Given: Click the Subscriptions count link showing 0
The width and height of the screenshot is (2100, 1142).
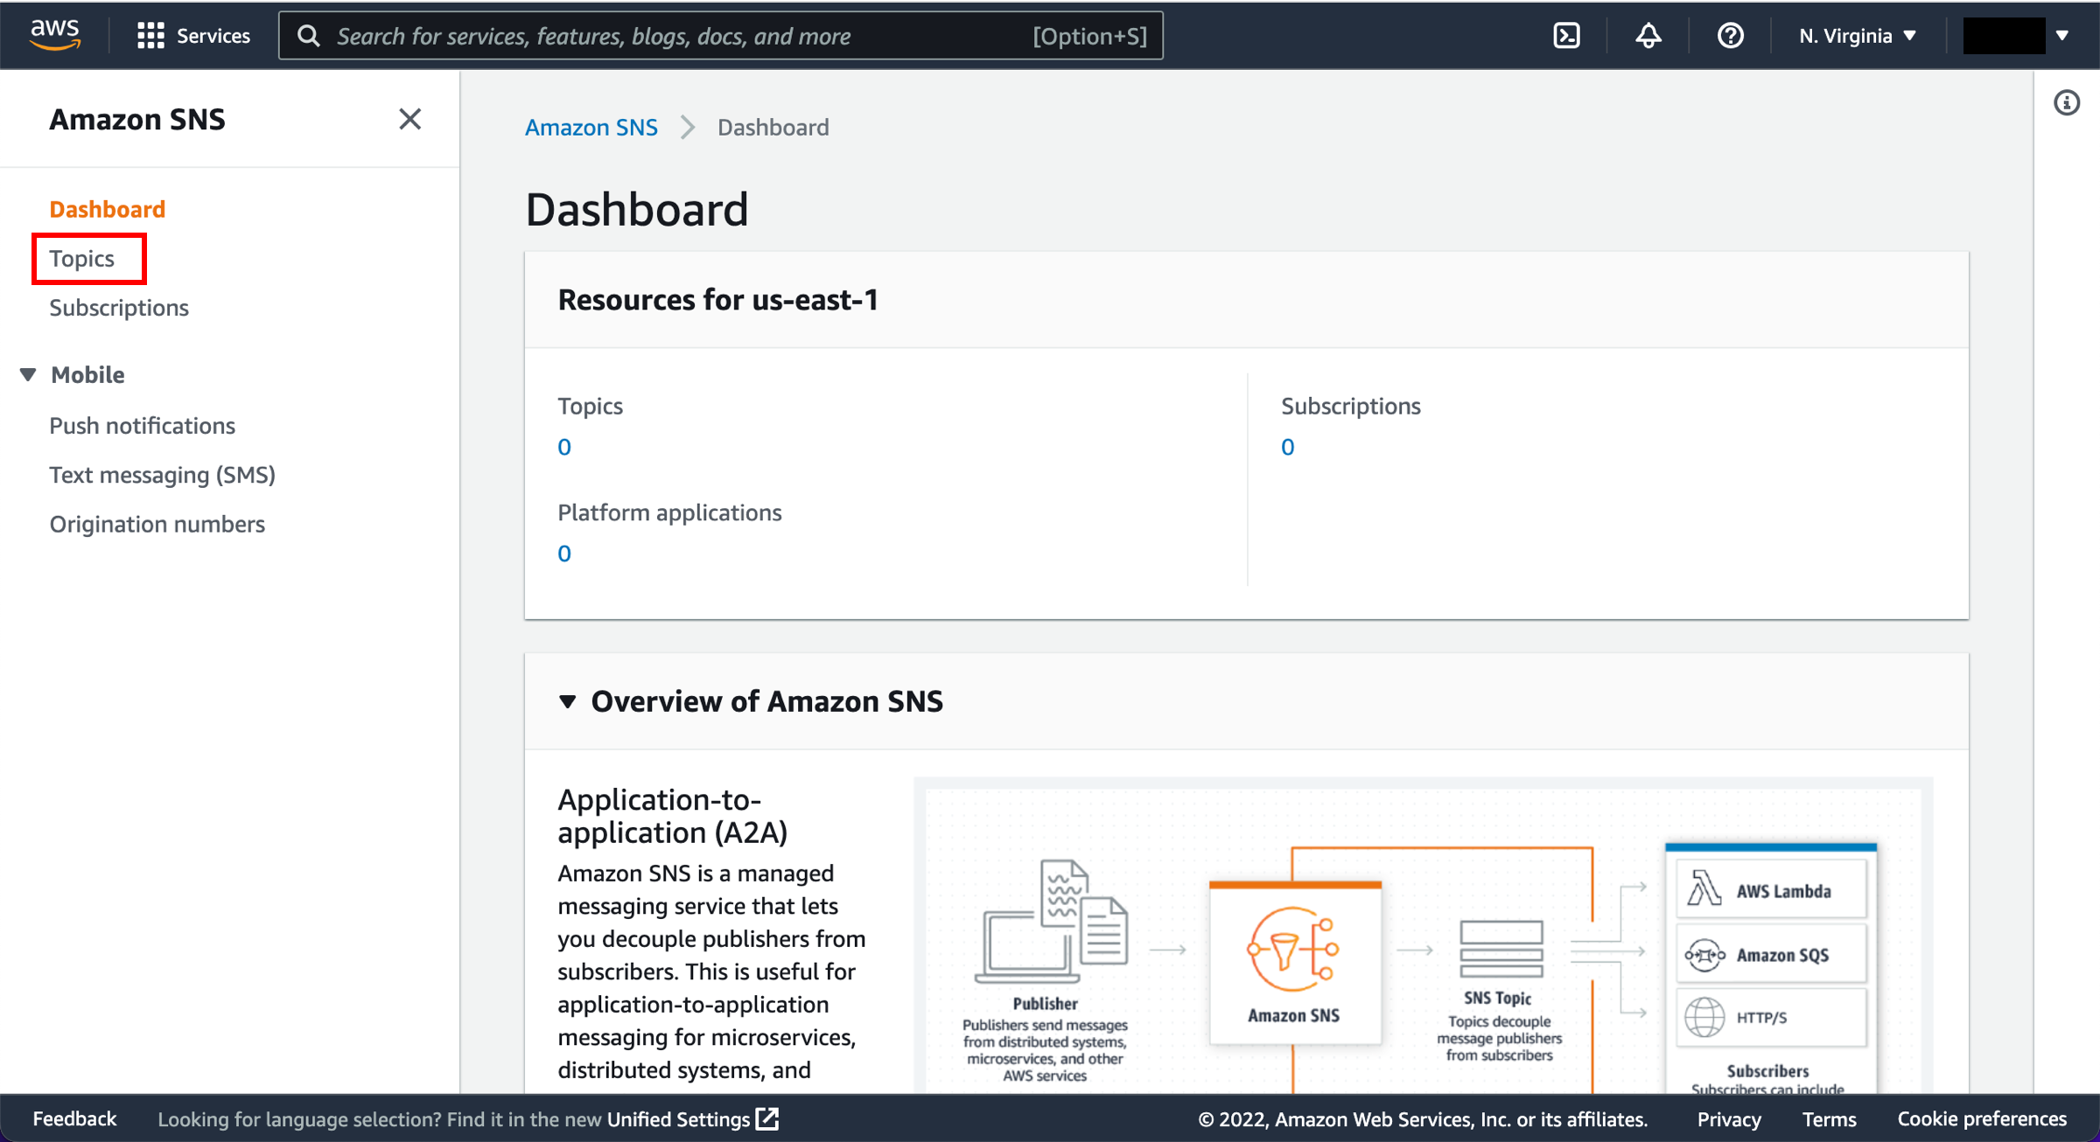Looking at the screenshot, I should [x=1285, y=446].
